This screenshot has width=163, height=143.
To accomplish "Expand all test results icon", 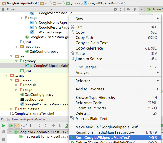I will [x=39, y=126].
